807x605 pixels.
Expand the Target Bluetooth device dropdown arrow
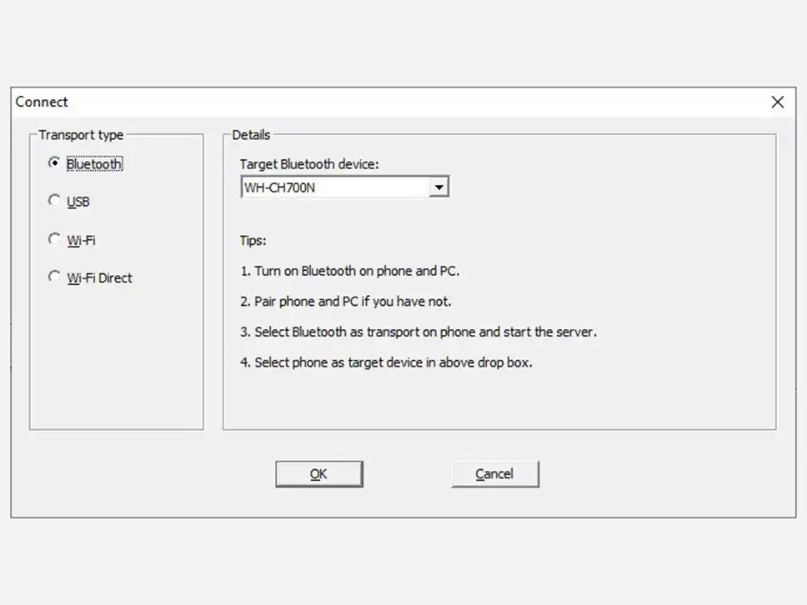pos(439,187)
